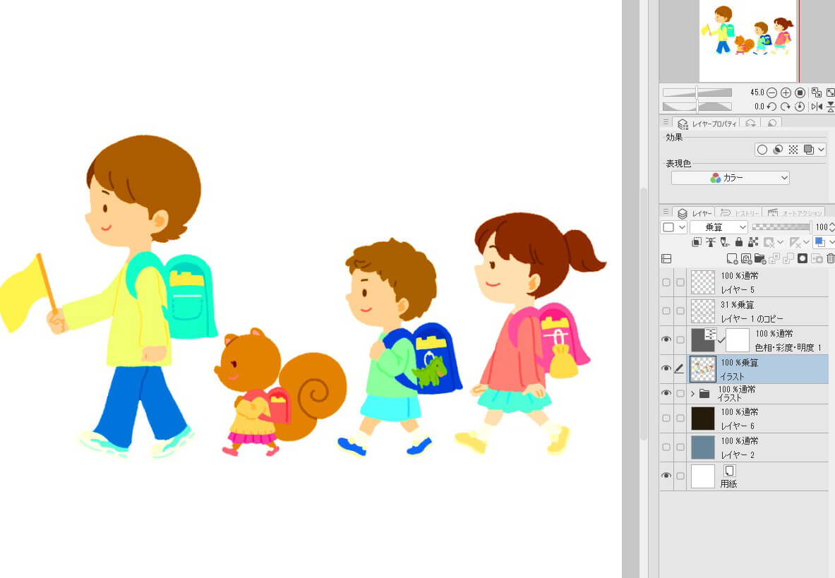Delete the selected layer with trash icon
Image resolution: width=835 pixels, height=578 pixels.
point(831,259)
